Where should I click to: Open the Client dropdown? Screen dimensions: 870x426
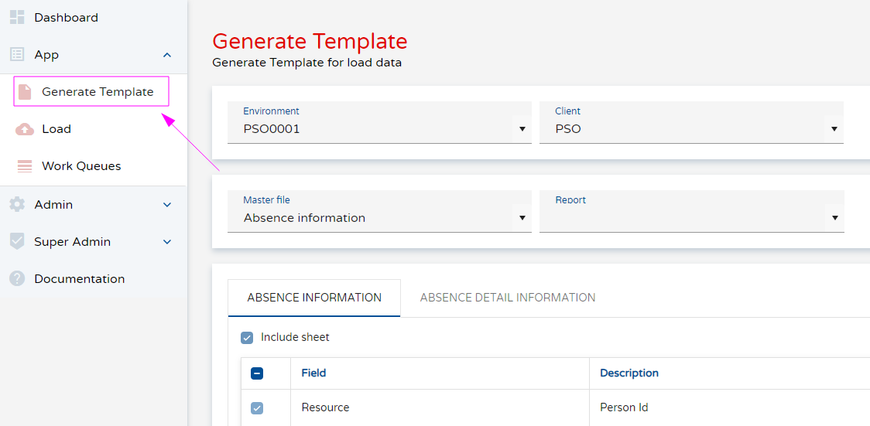coord(691,122)
